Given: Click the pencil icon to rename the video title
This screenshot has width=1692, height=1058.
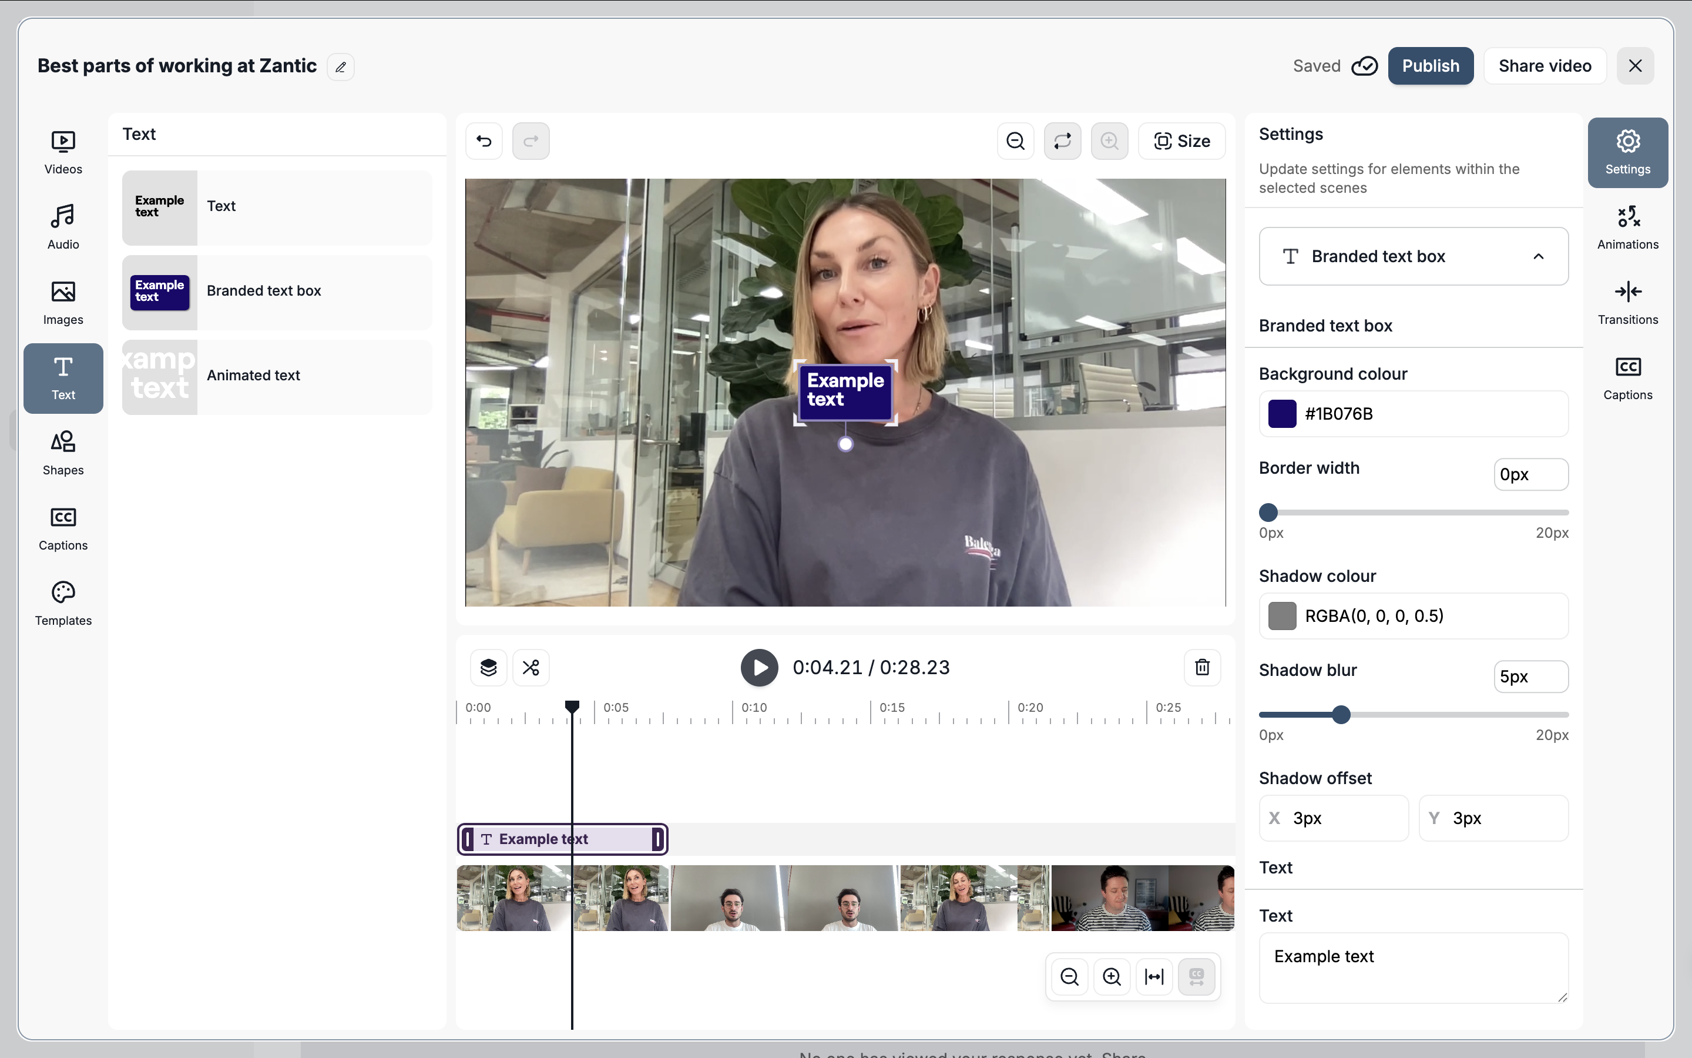Looking at the screenshot, I should [x=341, y=67].
